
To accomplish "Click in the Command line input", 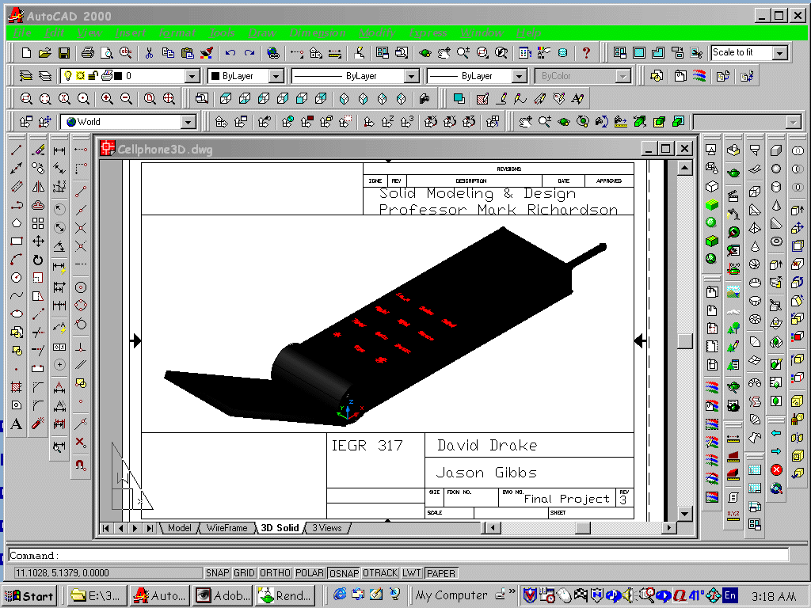I will click(398, 555).
